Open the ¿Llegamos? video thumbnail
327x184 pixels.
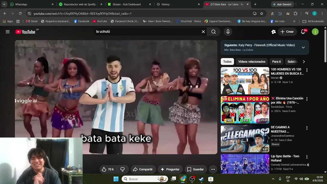point(245,139)
